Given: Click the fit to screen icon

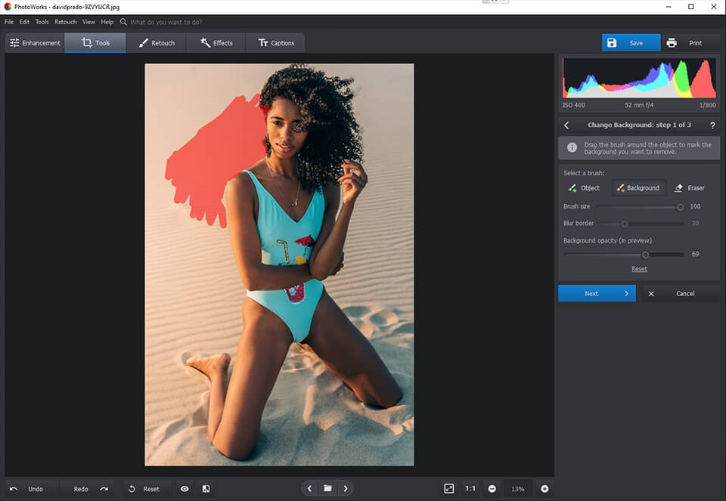Looking at the screenshot, I should pyautogui.click(x=449, y=489).
